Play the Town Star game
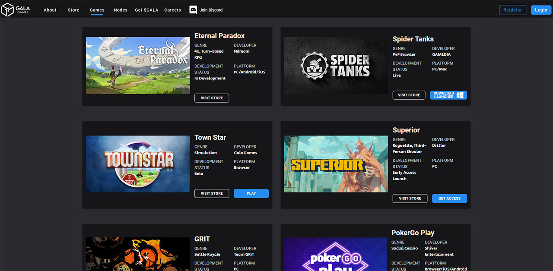Viewport: 553px width, 271px height. [x=251, y=193]
